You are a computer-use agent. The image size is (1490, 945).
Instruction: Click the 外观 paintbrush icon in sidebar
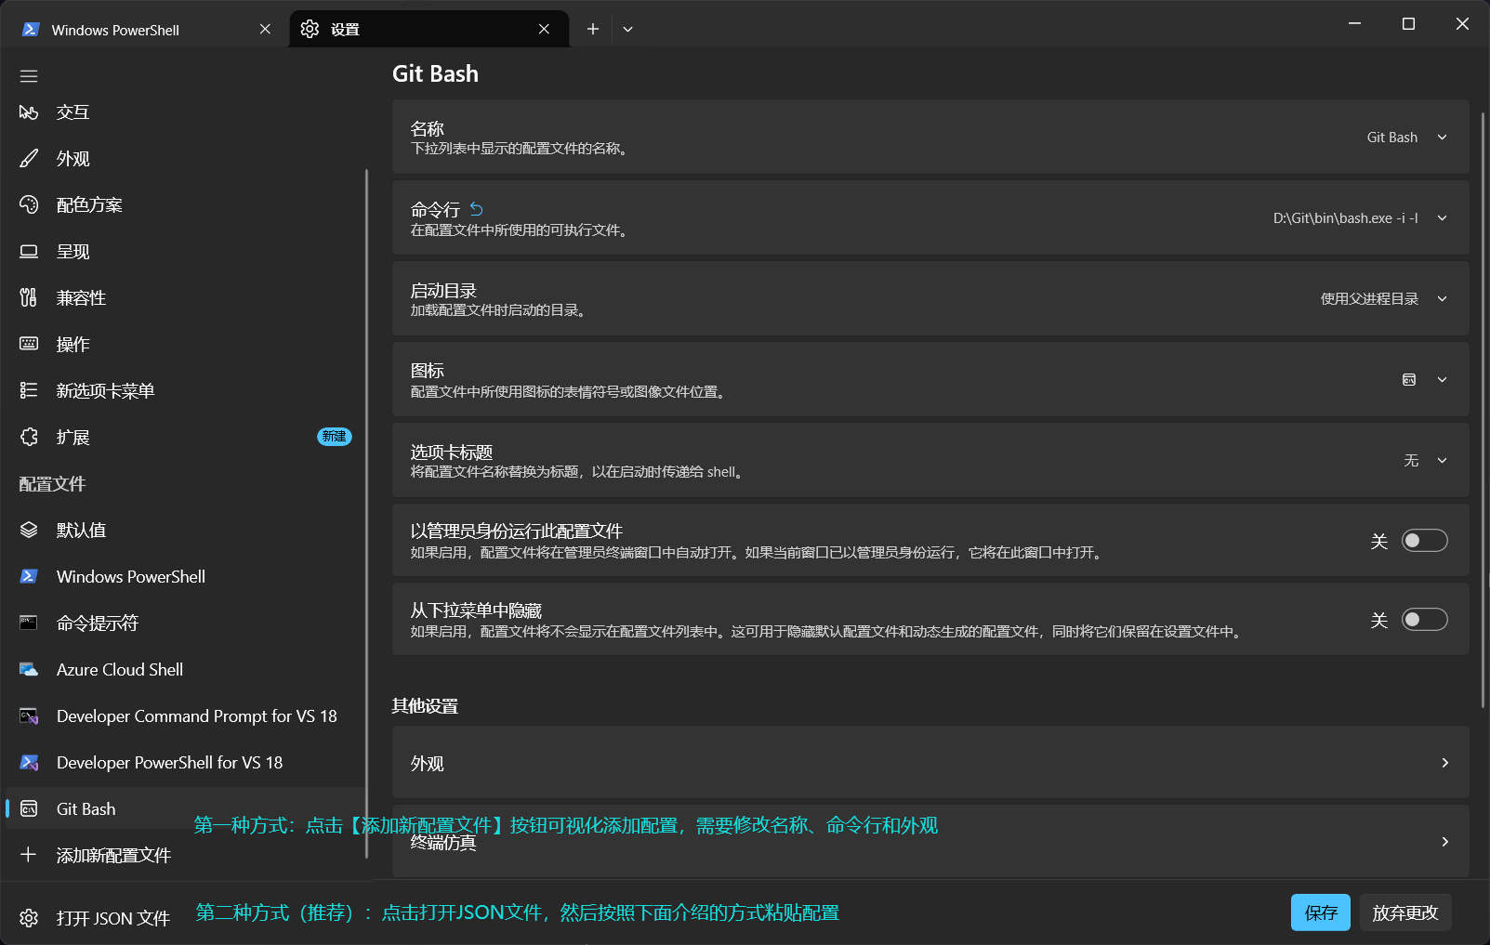click(29, 159)
